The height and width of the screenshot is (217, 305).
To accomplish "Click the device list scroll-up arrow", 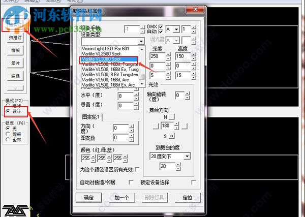I will [x=142, y=49].
